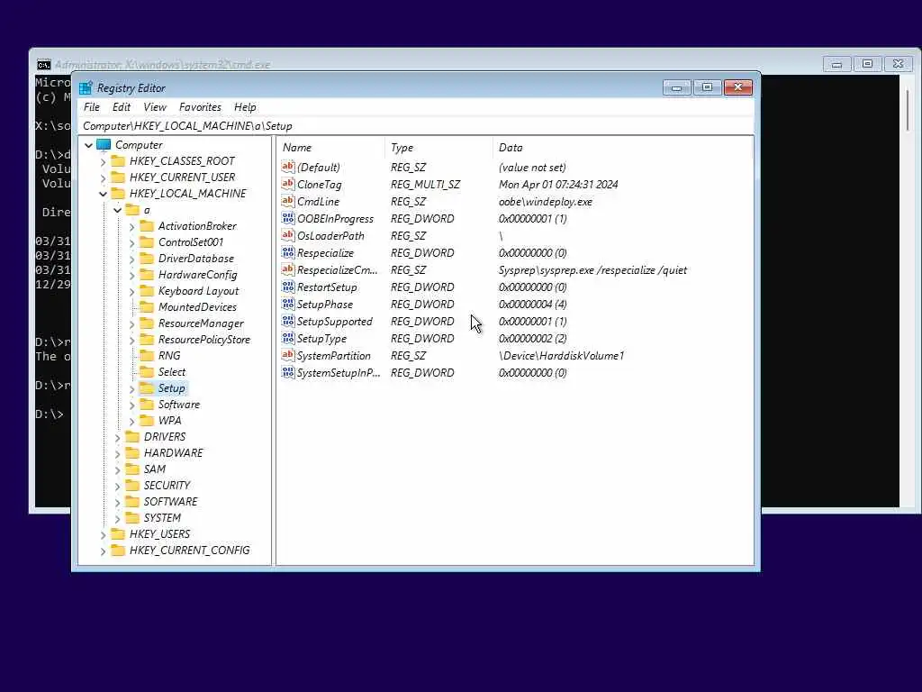
Task: Expand HKEY_CURRENT_USER node
Action: [x=103, y=178]
